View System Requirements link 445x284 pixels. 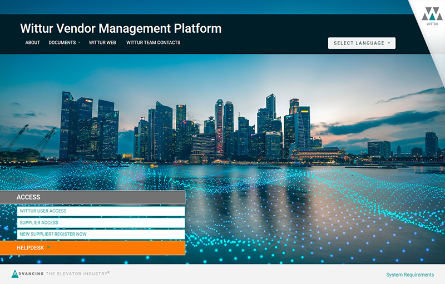[410, 275]
